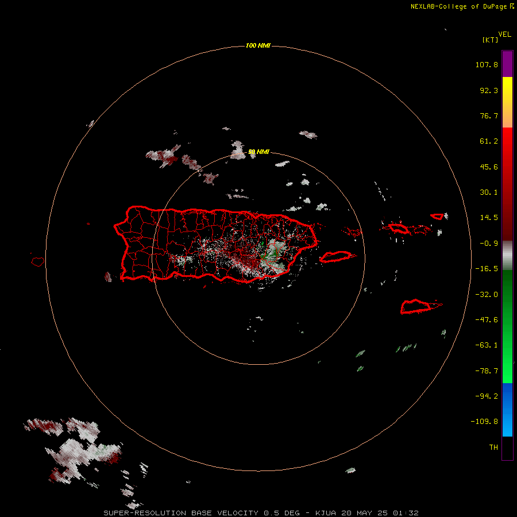Pick the blue segment of the velocity colorbar
Image resolution: width=517 pixels, height=517 pixels.
coord(507,410)
